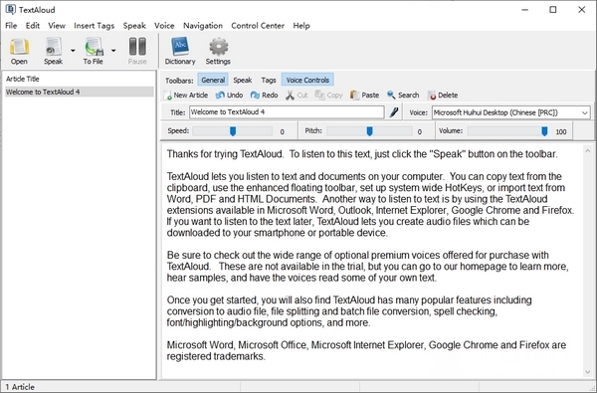Click the Volume slider handle
The height and width of the screenshot is (393, 597).
[544, 131]
